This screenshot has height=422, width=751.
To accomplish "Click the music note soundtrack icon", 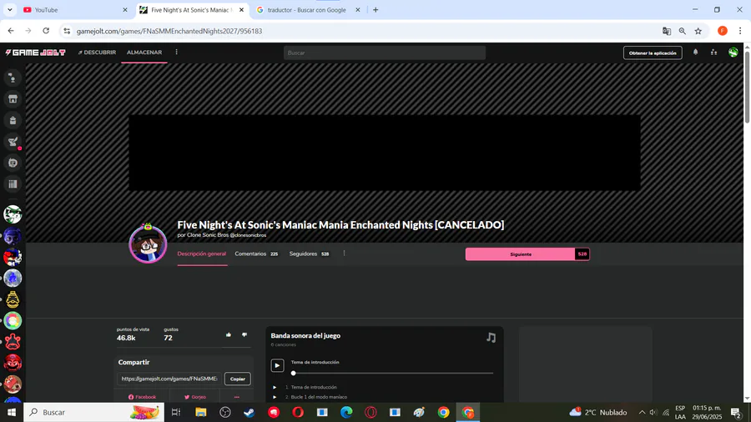I will 491,337.
